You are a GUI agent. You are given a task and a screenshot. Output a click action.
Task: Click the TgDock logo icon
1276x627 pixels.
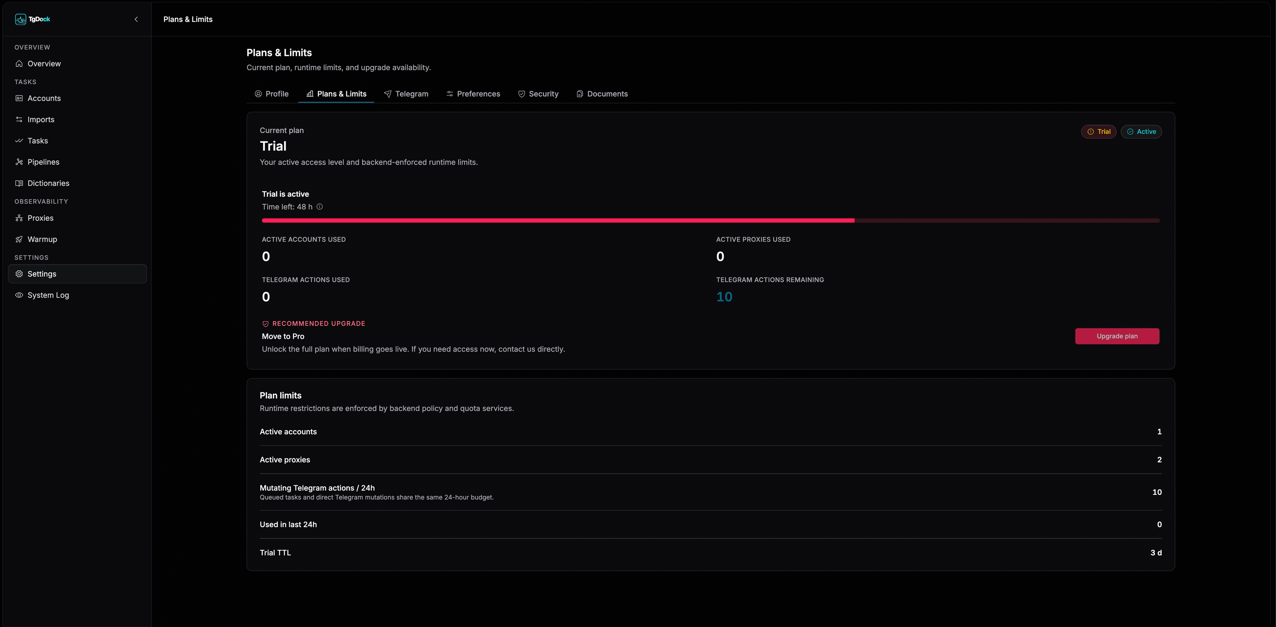point(20,19)
